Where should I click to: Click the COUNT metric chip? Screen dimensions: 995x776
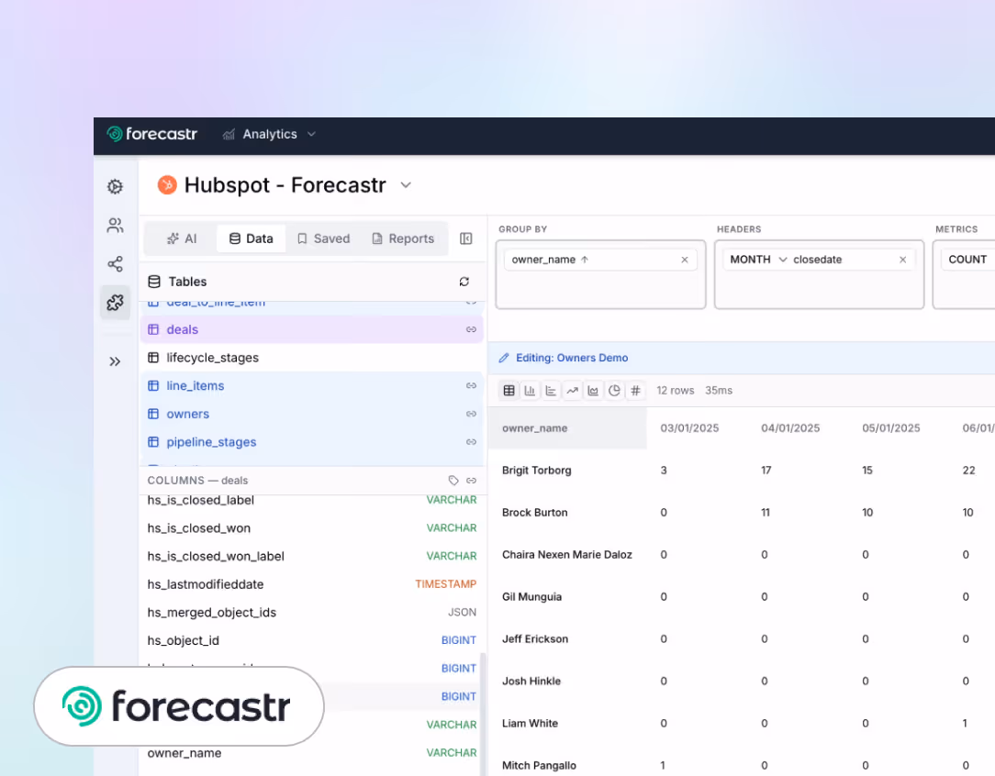pos(967,260)
